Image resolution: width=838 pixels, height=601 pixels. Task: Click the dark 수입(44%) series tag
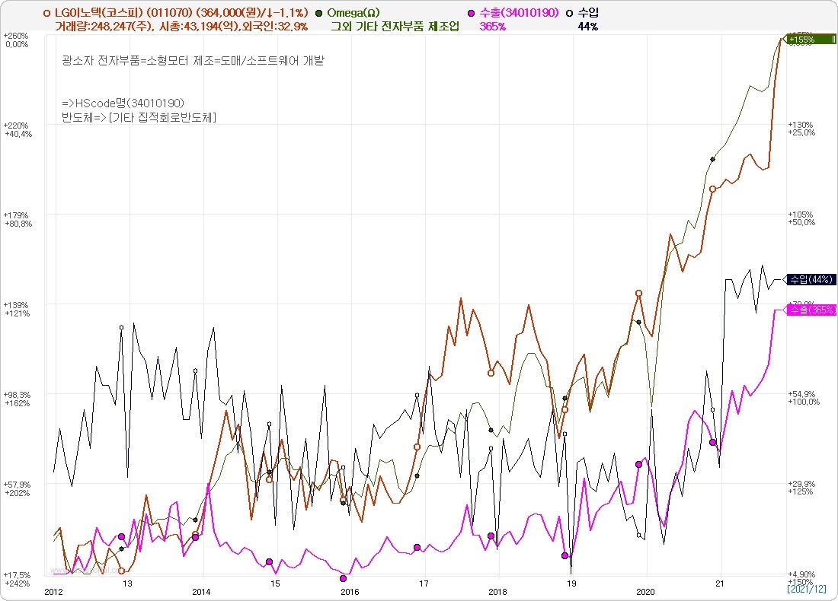(811, 279)
